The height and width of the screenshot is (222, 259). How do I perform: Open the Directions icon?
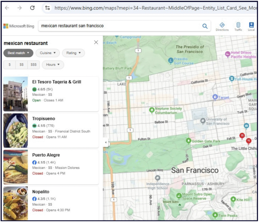coord(222,25)
